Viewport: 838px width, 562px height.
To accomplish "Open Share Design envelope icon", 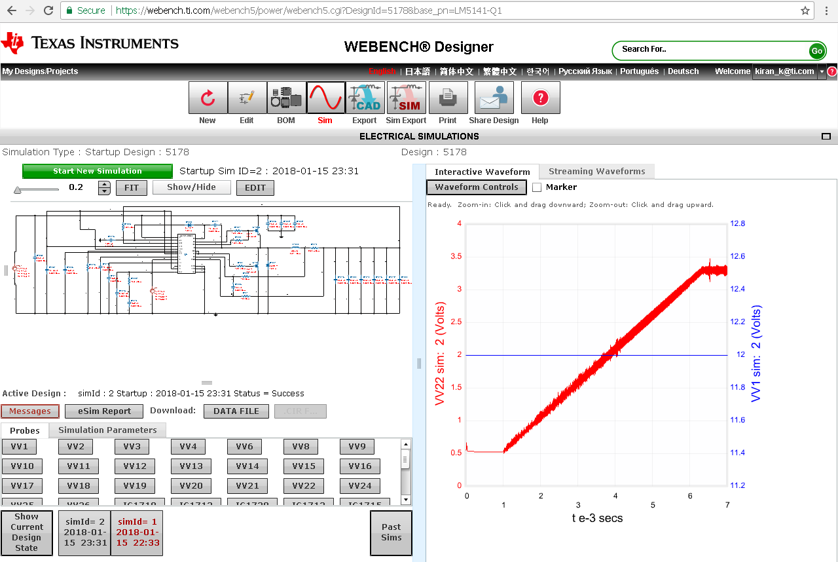I will click(494, 98).
